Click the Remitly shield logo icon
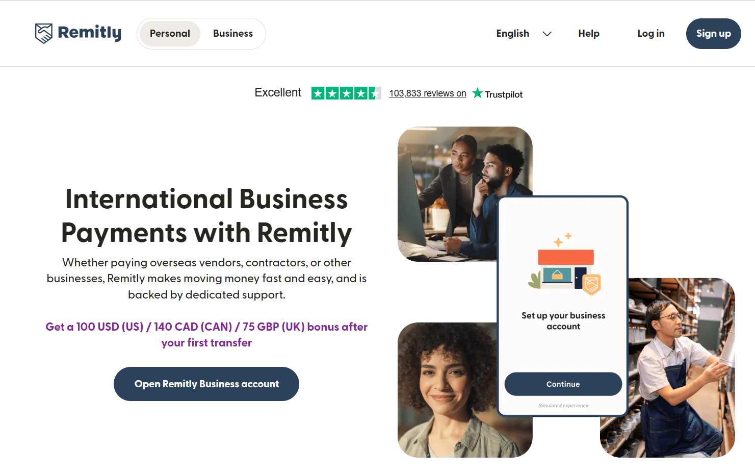The image size is (755, 473). click(43, 33)
